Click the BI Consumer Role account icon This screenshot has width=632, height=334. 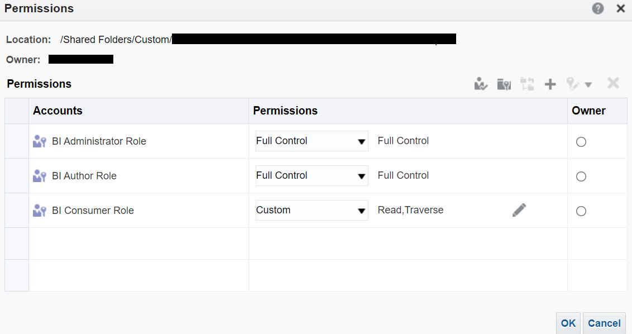coord(40,210)
